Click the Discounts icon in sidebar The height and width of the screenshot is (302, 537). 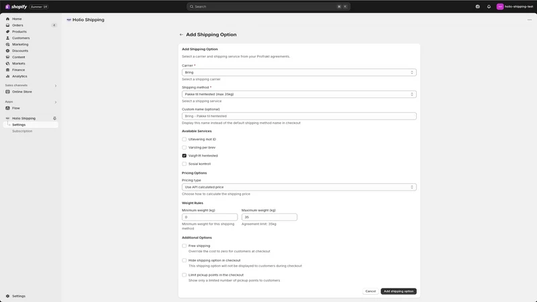click(x=7, y=51)
